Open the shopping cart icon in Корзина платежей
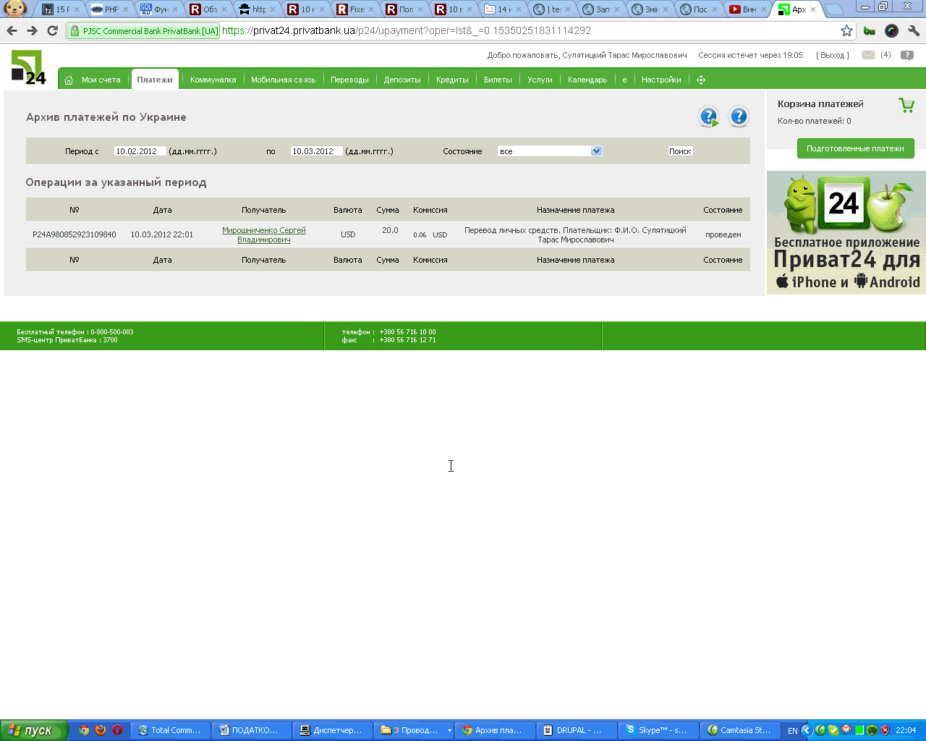Viewport: 926px width, 741px height. [x=906, y=106]
